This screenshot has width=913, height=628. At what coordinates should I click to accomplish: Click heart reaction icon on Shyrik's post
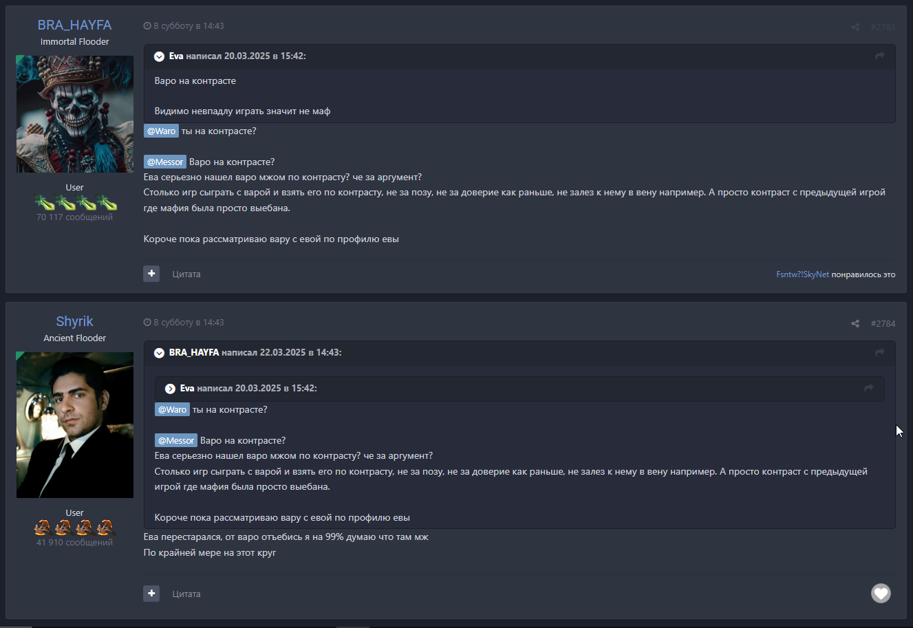pos(881,593)
